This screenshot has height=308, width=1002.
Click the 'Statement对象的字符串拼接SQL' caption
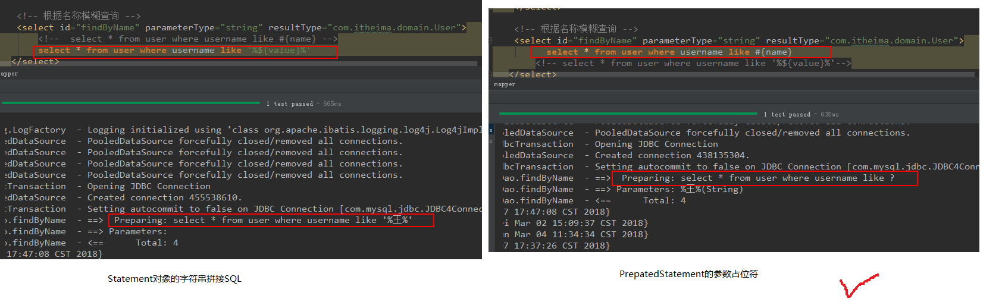tap(174, 279)
